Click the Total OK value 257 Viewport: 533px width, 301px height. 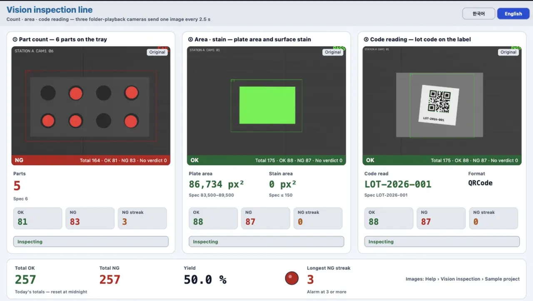click(25, 280)
